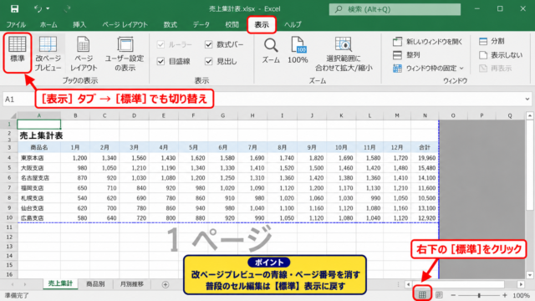Image resolution: width=535 pixels, height=301 pixels.
Task: Select the 商品名 header cell
Action: [39, 147]
